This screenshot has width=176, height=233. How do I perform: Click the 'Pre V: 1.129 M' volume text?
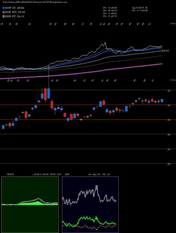point(140,11)
